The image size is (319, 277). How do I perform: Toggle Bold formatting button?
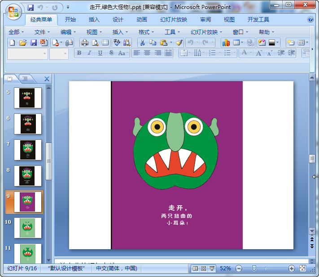pos(79,53)
